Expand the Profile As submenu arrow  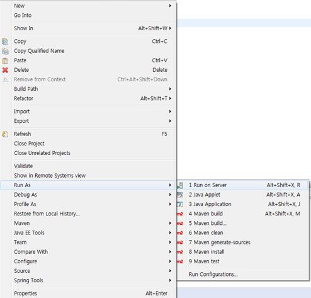click(170, 204)
